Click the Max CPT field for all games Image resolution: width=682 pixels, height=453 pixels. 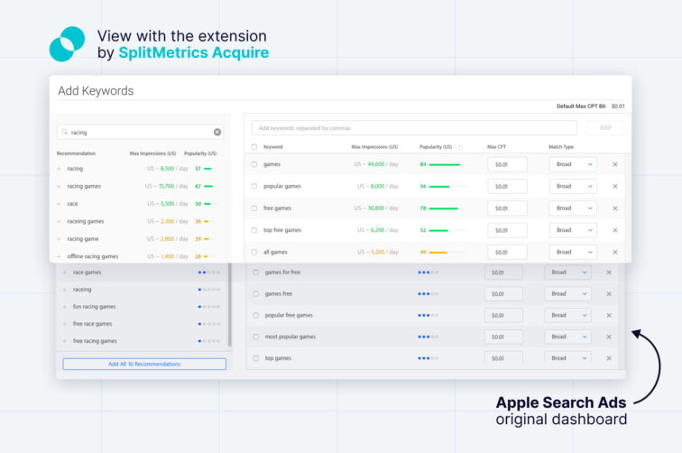(x=507, y=252)
